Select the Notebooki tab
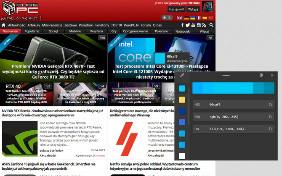Image resolution: width=282 pixels, height=176 pixels. click(183, 31)
